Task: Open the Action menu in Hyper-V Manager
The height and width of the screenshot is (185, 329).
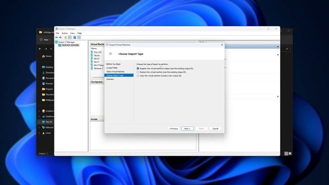Action: click(65, 33)
